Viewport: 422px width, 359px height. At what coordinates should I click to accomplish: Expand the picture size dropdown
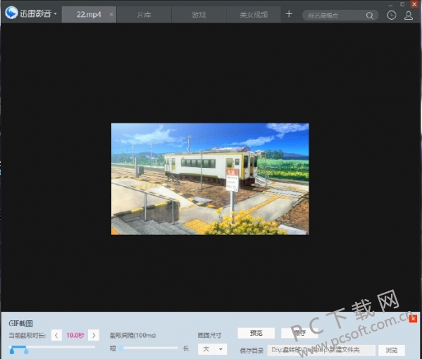[x=212, y=349]
